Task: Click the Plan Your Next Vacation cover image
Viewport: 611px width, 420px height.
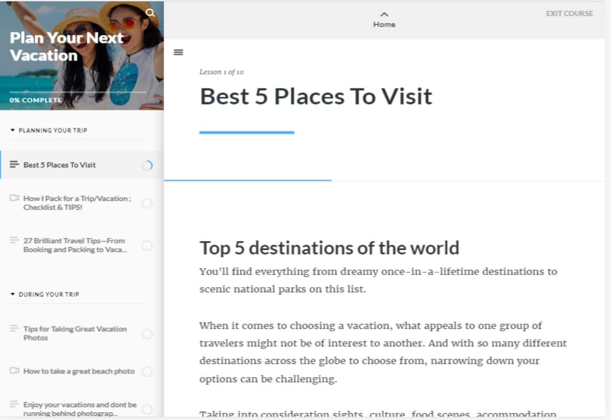Action: pyautogui.click(x=82, y=55)
